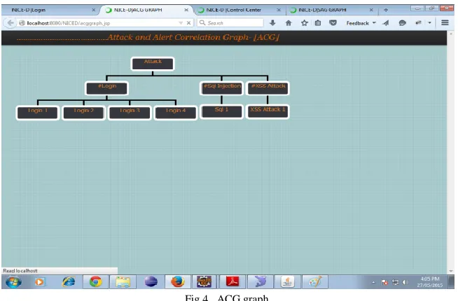Viewport: 458px width, 301px height.
Task: Switch to the NICE-D Control Center tab
Action: (238, 10)
